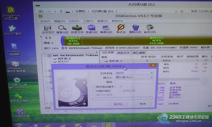
Task: Toggle the 扫描坏扇区 checkbox
Action: click(94, 91)
